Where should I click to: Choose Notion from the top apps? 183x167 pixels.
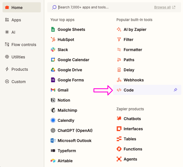point(64,100)
